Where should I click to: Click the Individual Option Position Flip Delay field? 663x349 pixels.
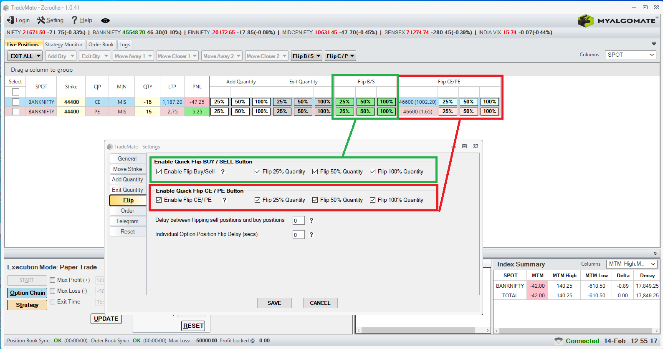coord(299,235)
